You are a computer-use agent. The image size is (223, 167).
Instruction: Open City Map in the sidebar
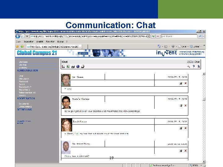point(23,65)
